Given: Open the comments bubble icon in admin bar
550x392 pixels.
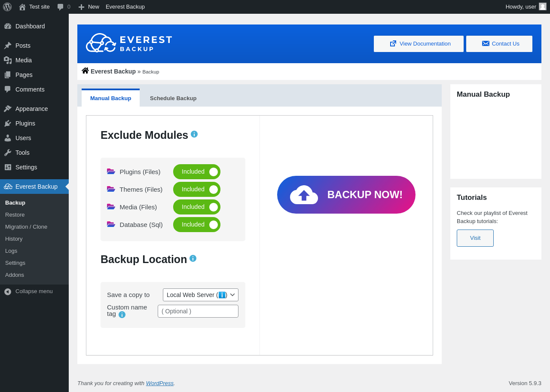Looking at the screenshot, I should coord(61,7).
